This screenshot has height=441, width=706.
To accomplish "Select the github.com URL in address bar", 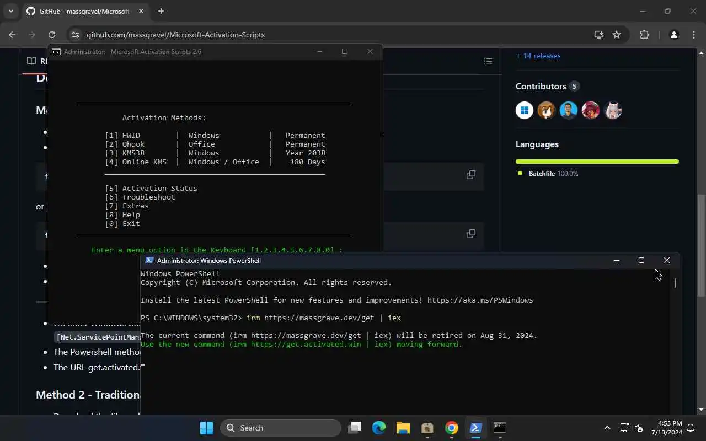I will point(175,35).
